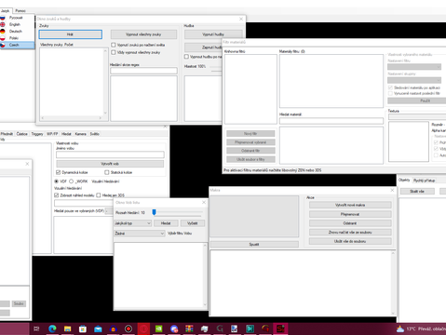
Task: Open File Explorer from the taskbar
Action: coord(67,328)
